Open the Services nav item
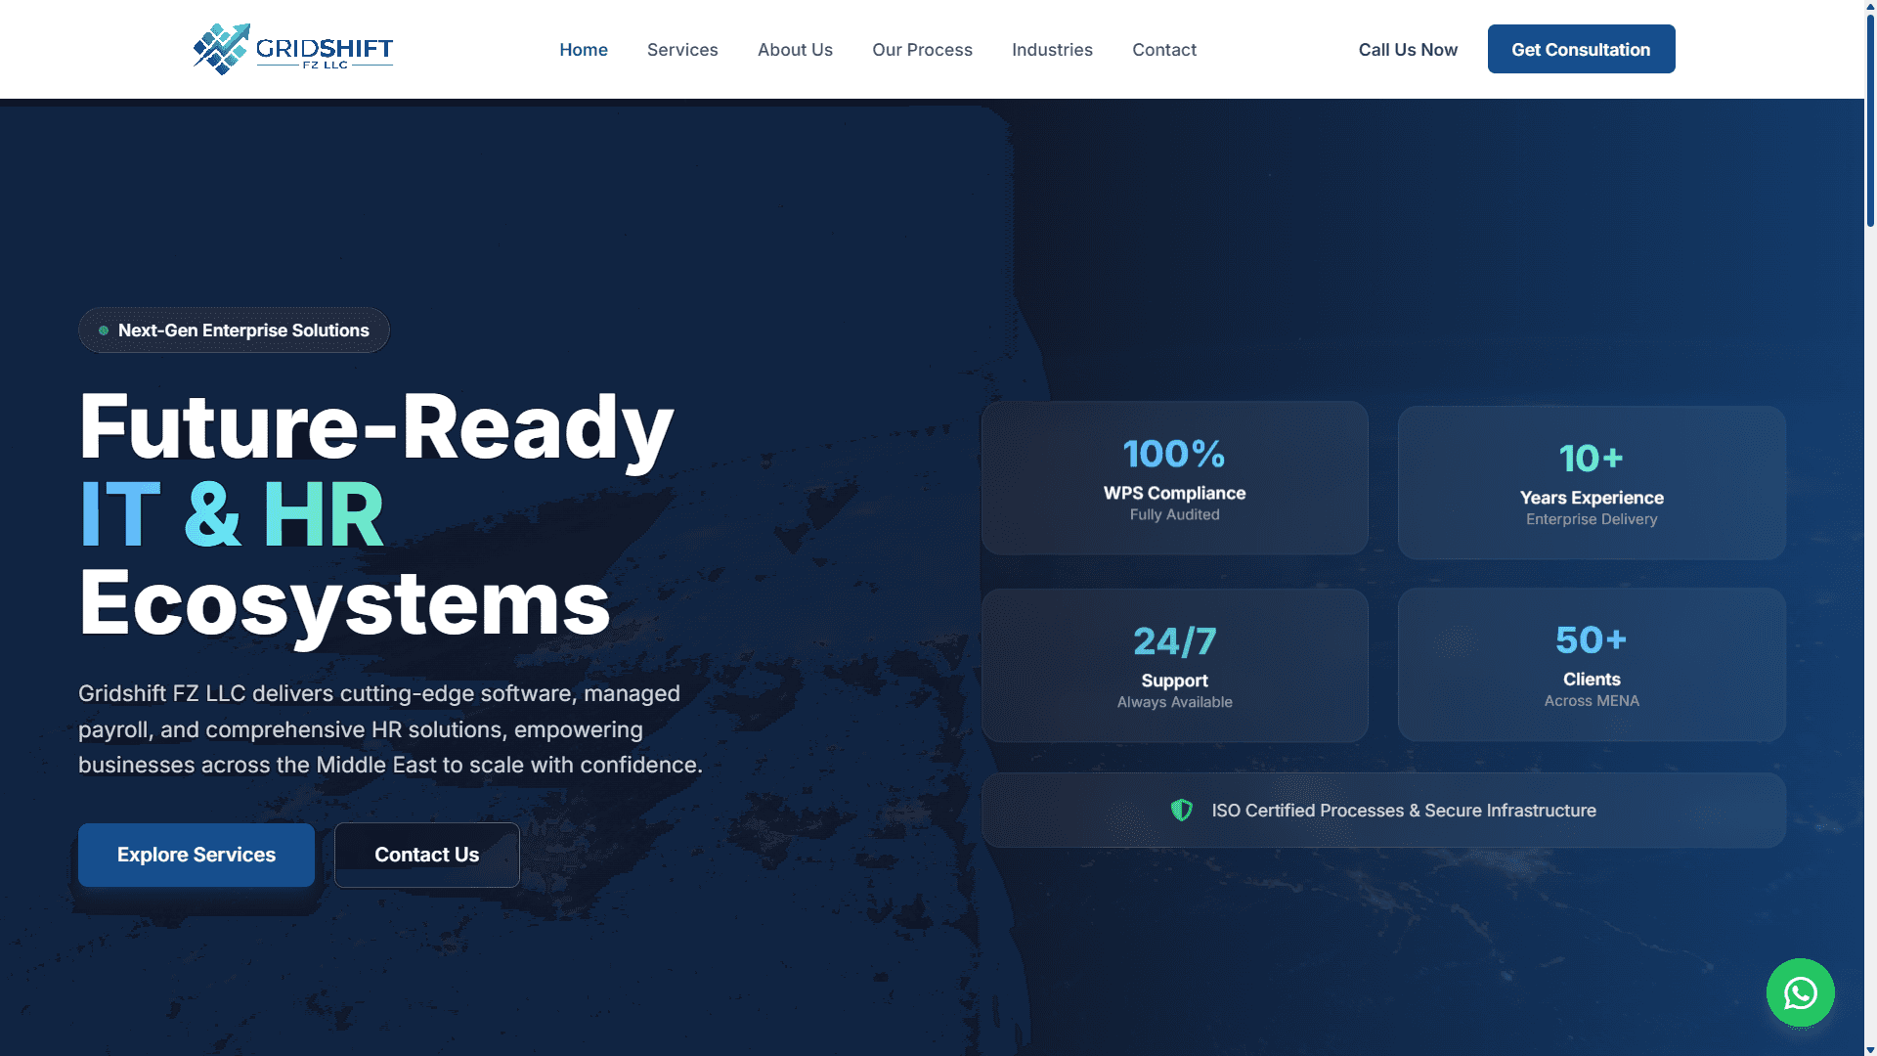The width and height of the screenshot is (1877, 1056). pos(682,50)
